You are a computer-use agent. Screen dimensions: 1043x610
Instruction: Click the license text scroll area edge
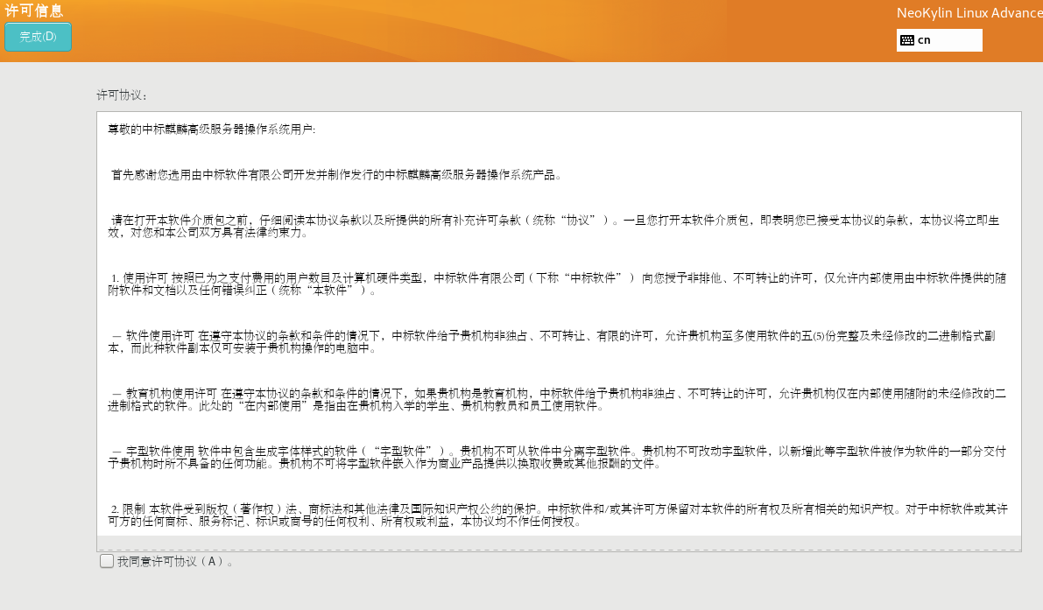point(1016,328)
